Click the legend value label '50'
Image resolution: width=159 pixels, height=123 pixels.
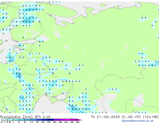point(78,122)
